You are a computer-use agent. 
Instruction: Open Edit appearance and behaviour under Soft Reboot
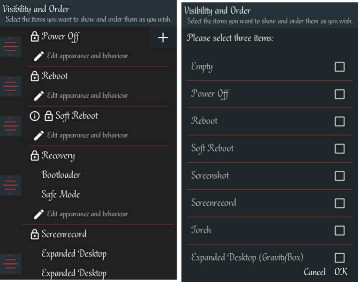87,135
